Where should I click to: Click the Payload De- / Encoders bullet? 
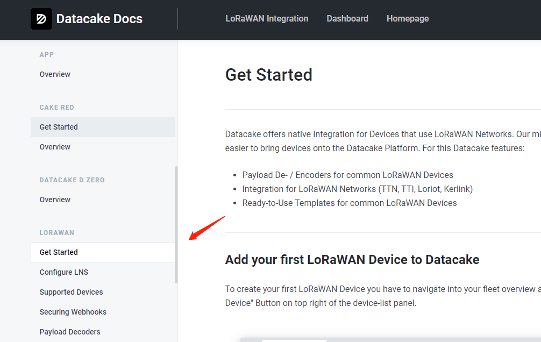tap(347, 175)
